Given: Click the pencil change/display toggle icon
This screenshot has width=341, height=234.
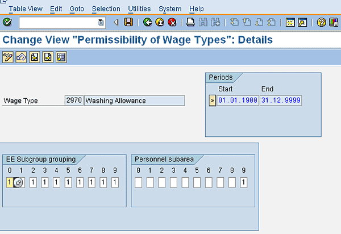Looking at the screenshot, I should pyautogui.click(x=8, y=57).
